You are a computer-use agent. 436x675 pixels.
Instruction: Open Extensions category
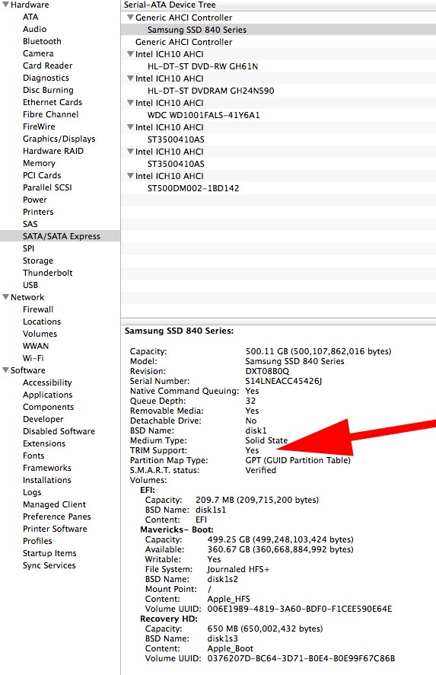point(44,443)
